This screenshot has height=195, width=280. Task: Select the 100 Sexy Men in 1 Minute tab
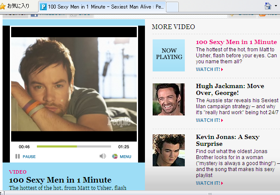pyautogui.click(x=102, y=7)
